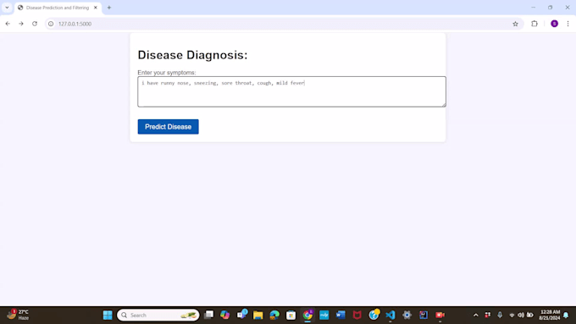Open the Windows Start menu

(x=108, y=315)
